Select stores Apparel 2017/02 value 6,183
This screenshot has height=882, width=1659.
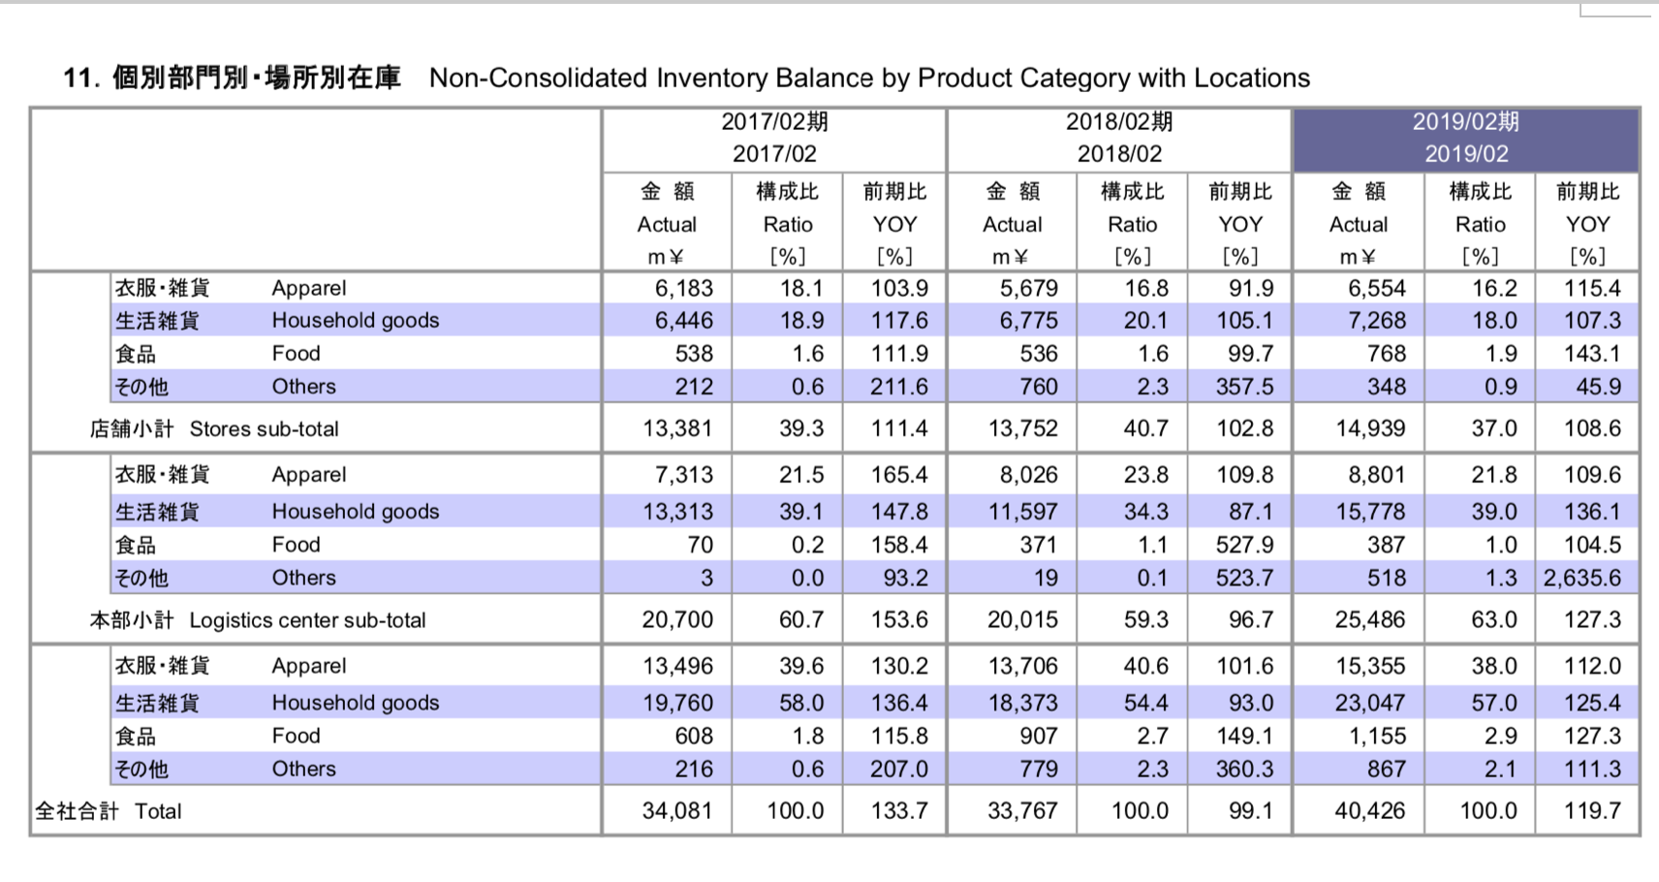(x=683, y=288)
